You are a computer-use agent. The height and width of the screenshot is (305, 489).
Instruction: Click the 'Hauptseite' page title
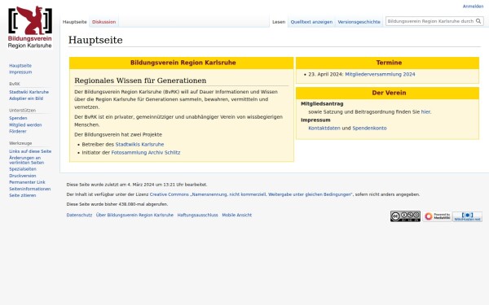tap(95, 40)
